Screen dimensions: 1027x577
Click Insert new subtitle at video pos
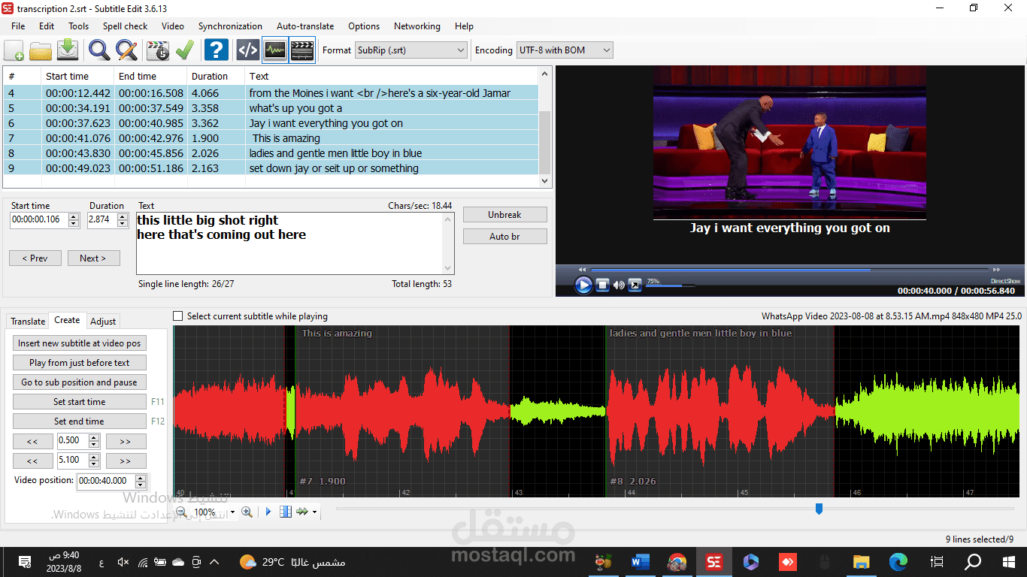[x=80, y=343]
